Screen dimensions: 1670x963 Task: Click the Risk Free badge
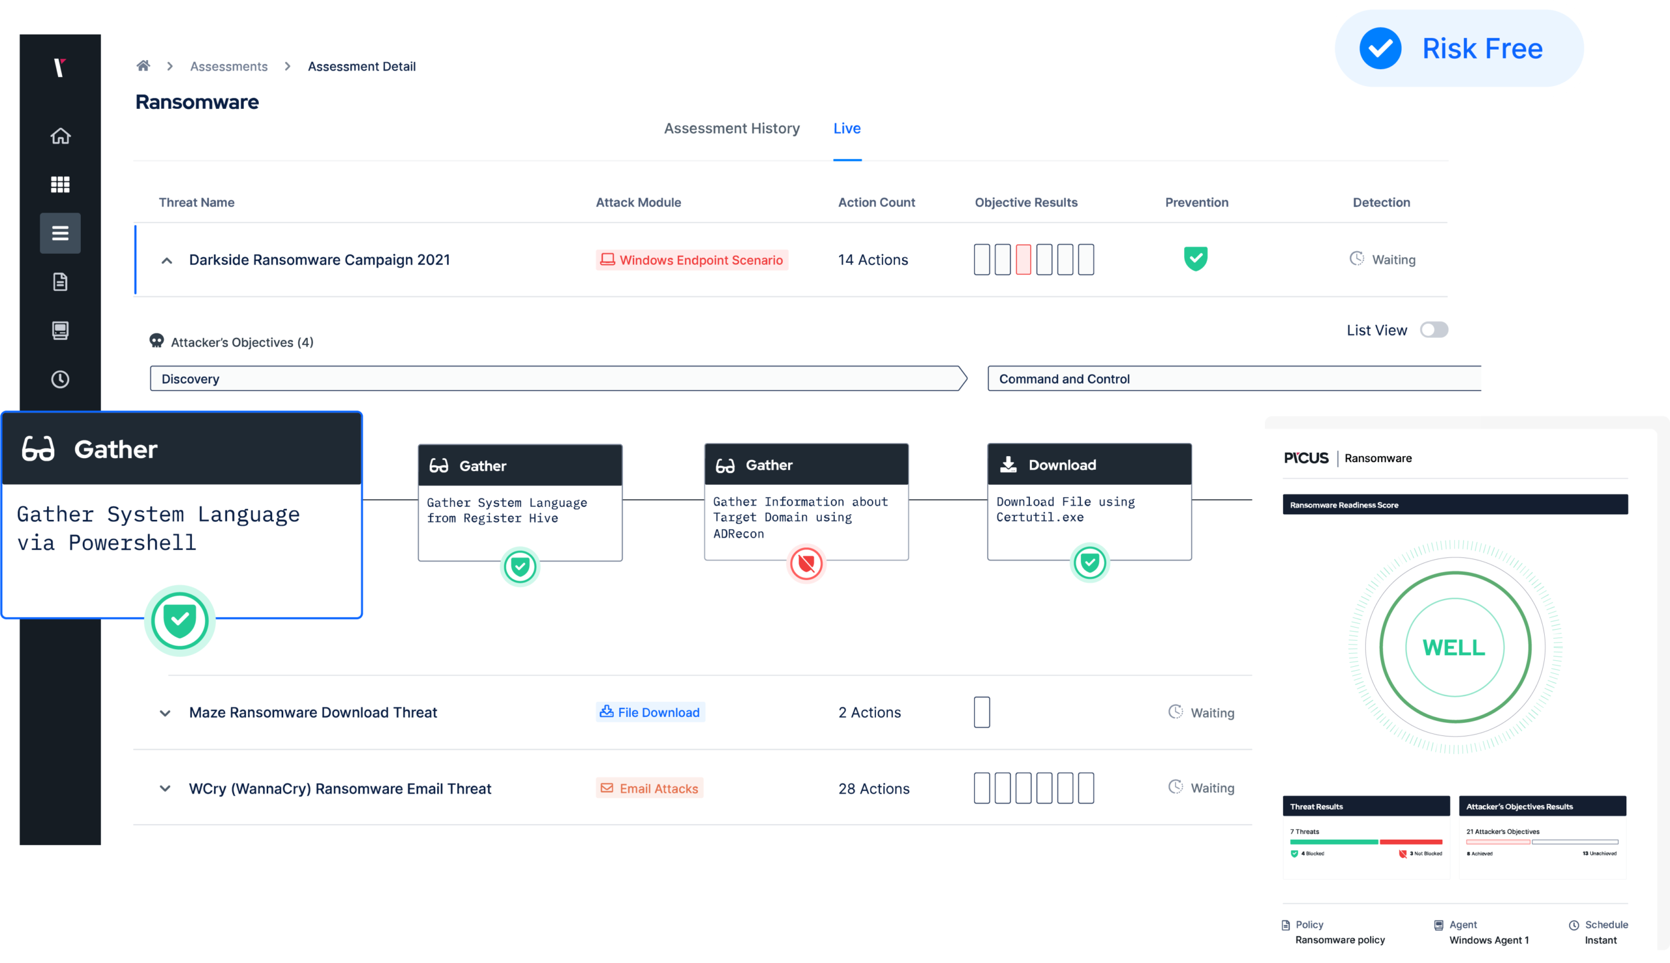coord(1459,48)
